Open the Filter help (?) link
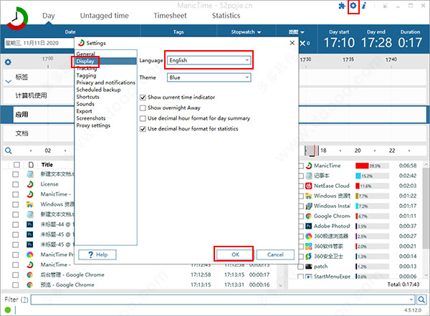 pos(24,300)
